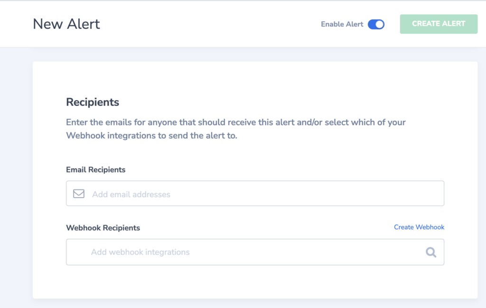
Task: Focus the Add webhook integrations field
Action: (x=255, y=252)
